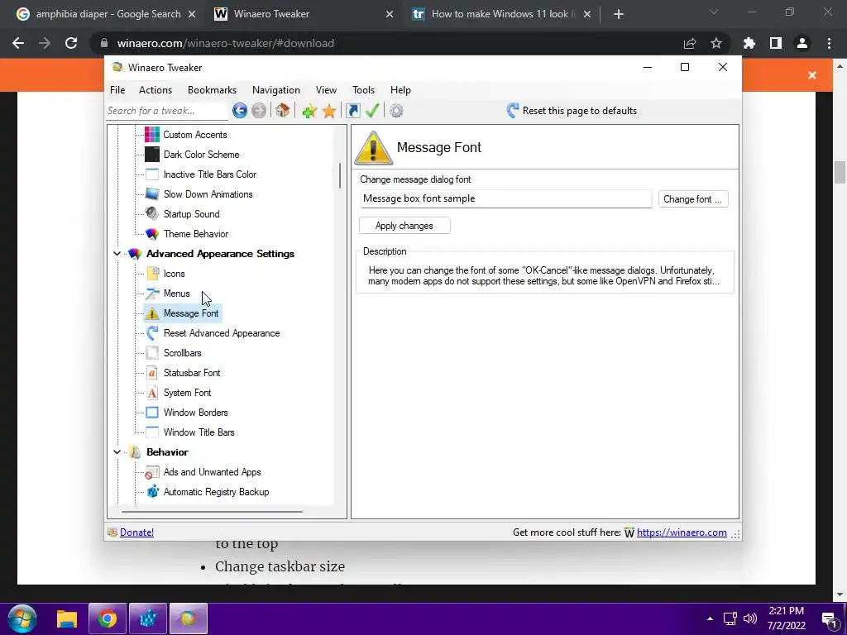Open a new Chrome tab

[619, 14]
